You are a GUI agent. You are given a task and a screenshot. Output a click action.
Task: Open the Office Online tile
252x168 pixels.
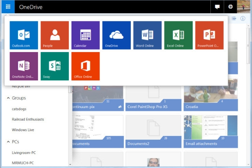86,66
